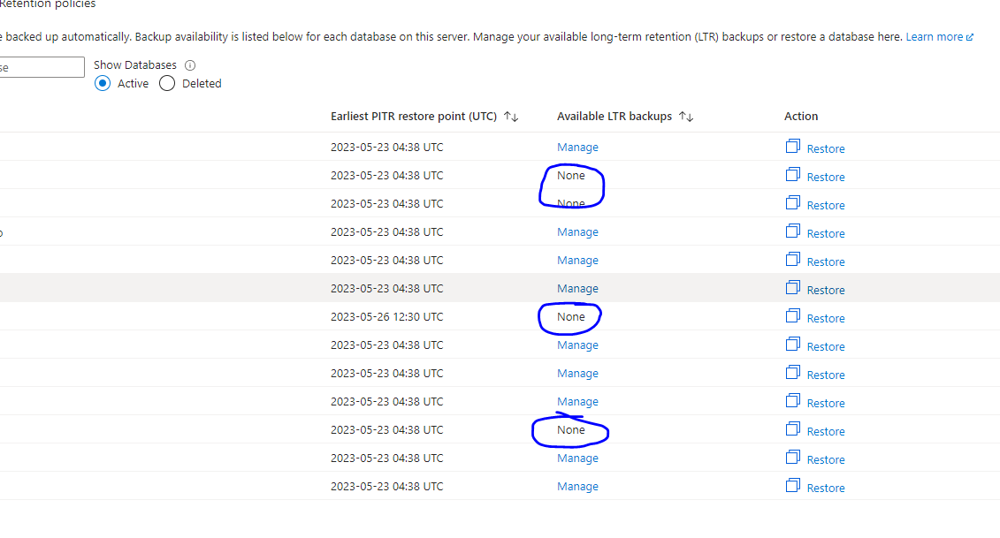Viewport: 1000px width, 538px height.
Task: Click Restore in the first table row
Action: click(825, 148)
